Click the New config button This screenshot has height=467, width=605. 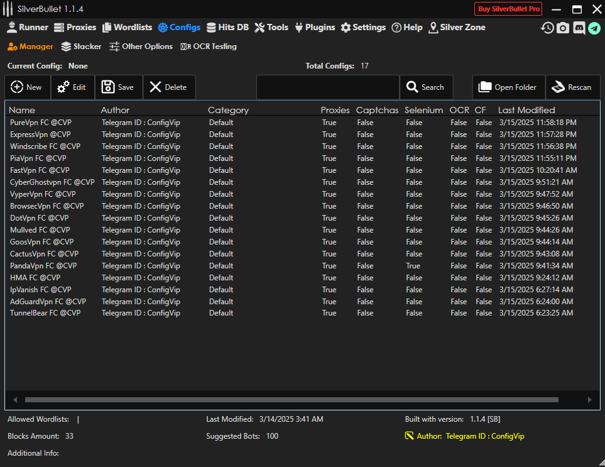point(26,87)
